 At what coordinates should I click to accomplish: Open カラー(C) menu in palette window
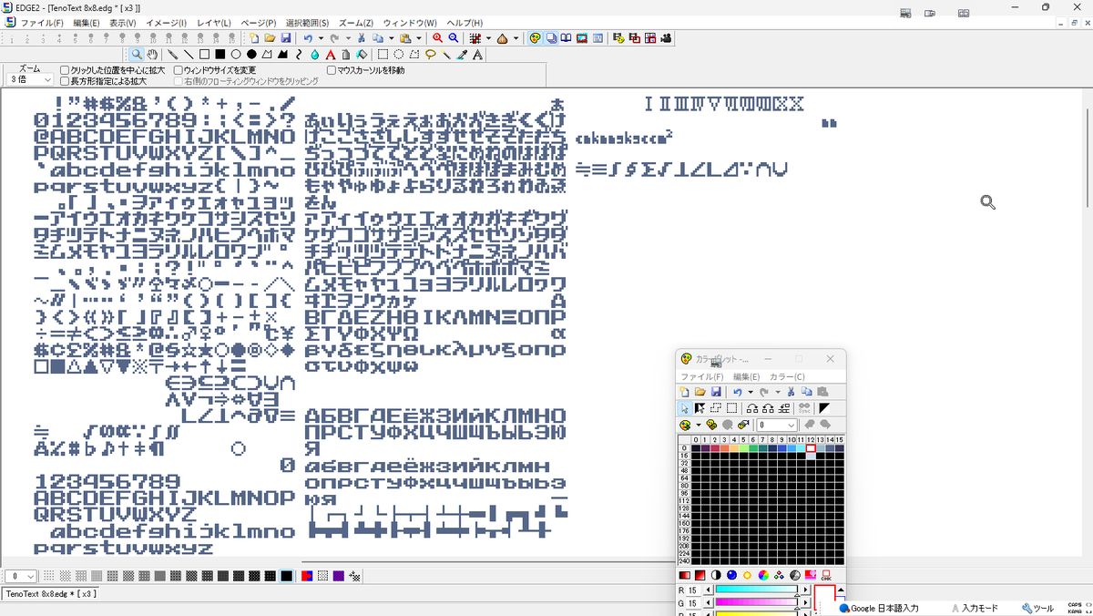click(788, 376)
